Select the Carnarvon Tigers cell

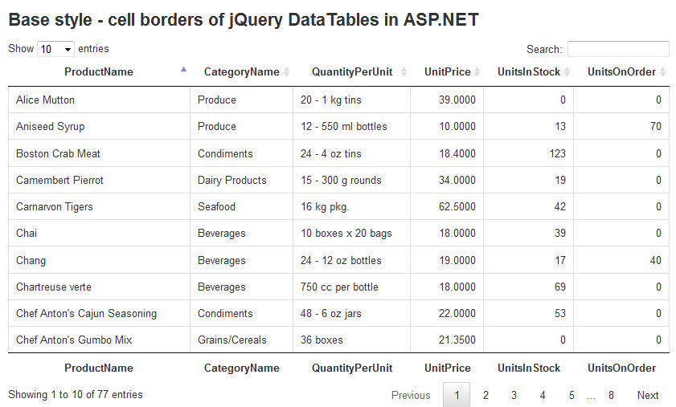[99, 207]
